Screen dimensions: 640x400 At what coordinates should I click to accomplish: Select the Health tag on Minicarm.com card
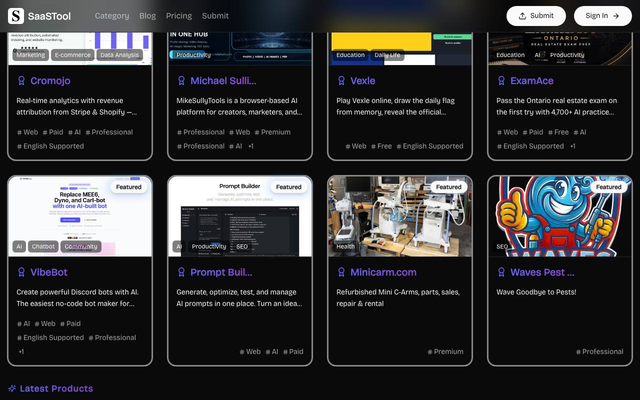(x=345, y=246)
